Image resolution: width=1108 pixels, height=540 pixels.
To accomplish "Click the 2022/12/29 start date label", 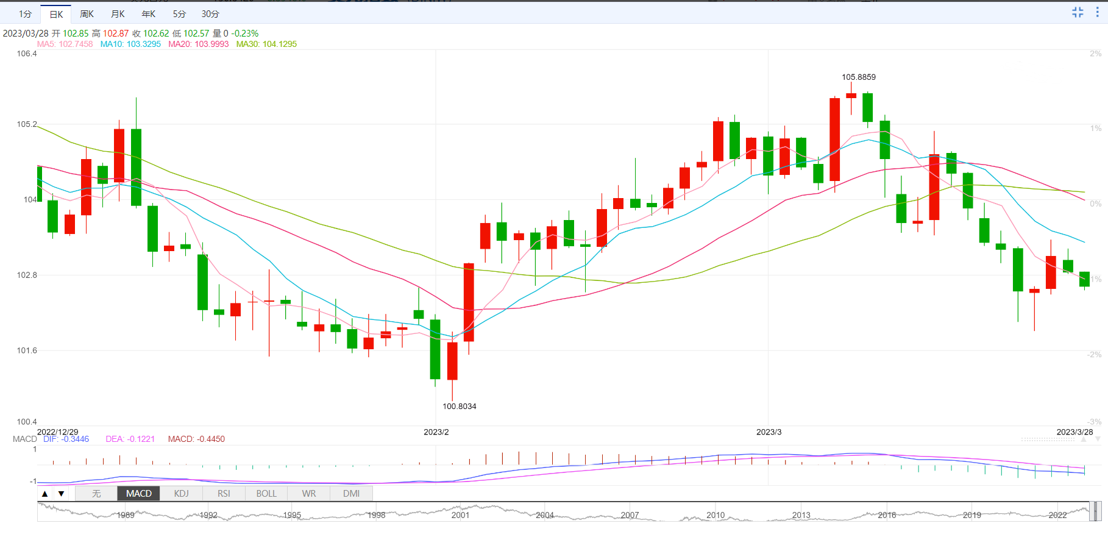I will (58, 432).
